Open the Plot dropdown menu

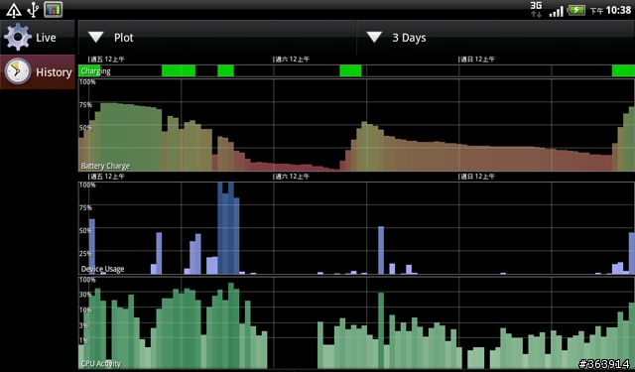click(217, 38)
